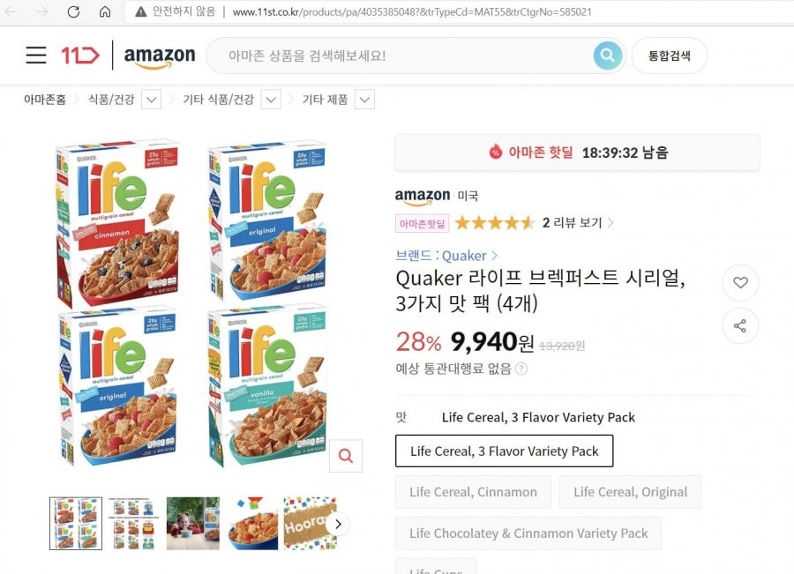794x574 pixels.
Task: Click the blue search magnifier button
Action: click(608, 56)
